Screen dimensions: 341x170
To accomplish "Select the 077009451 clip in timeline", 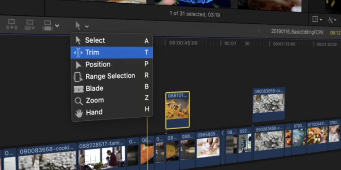I will tap(317, 137).
